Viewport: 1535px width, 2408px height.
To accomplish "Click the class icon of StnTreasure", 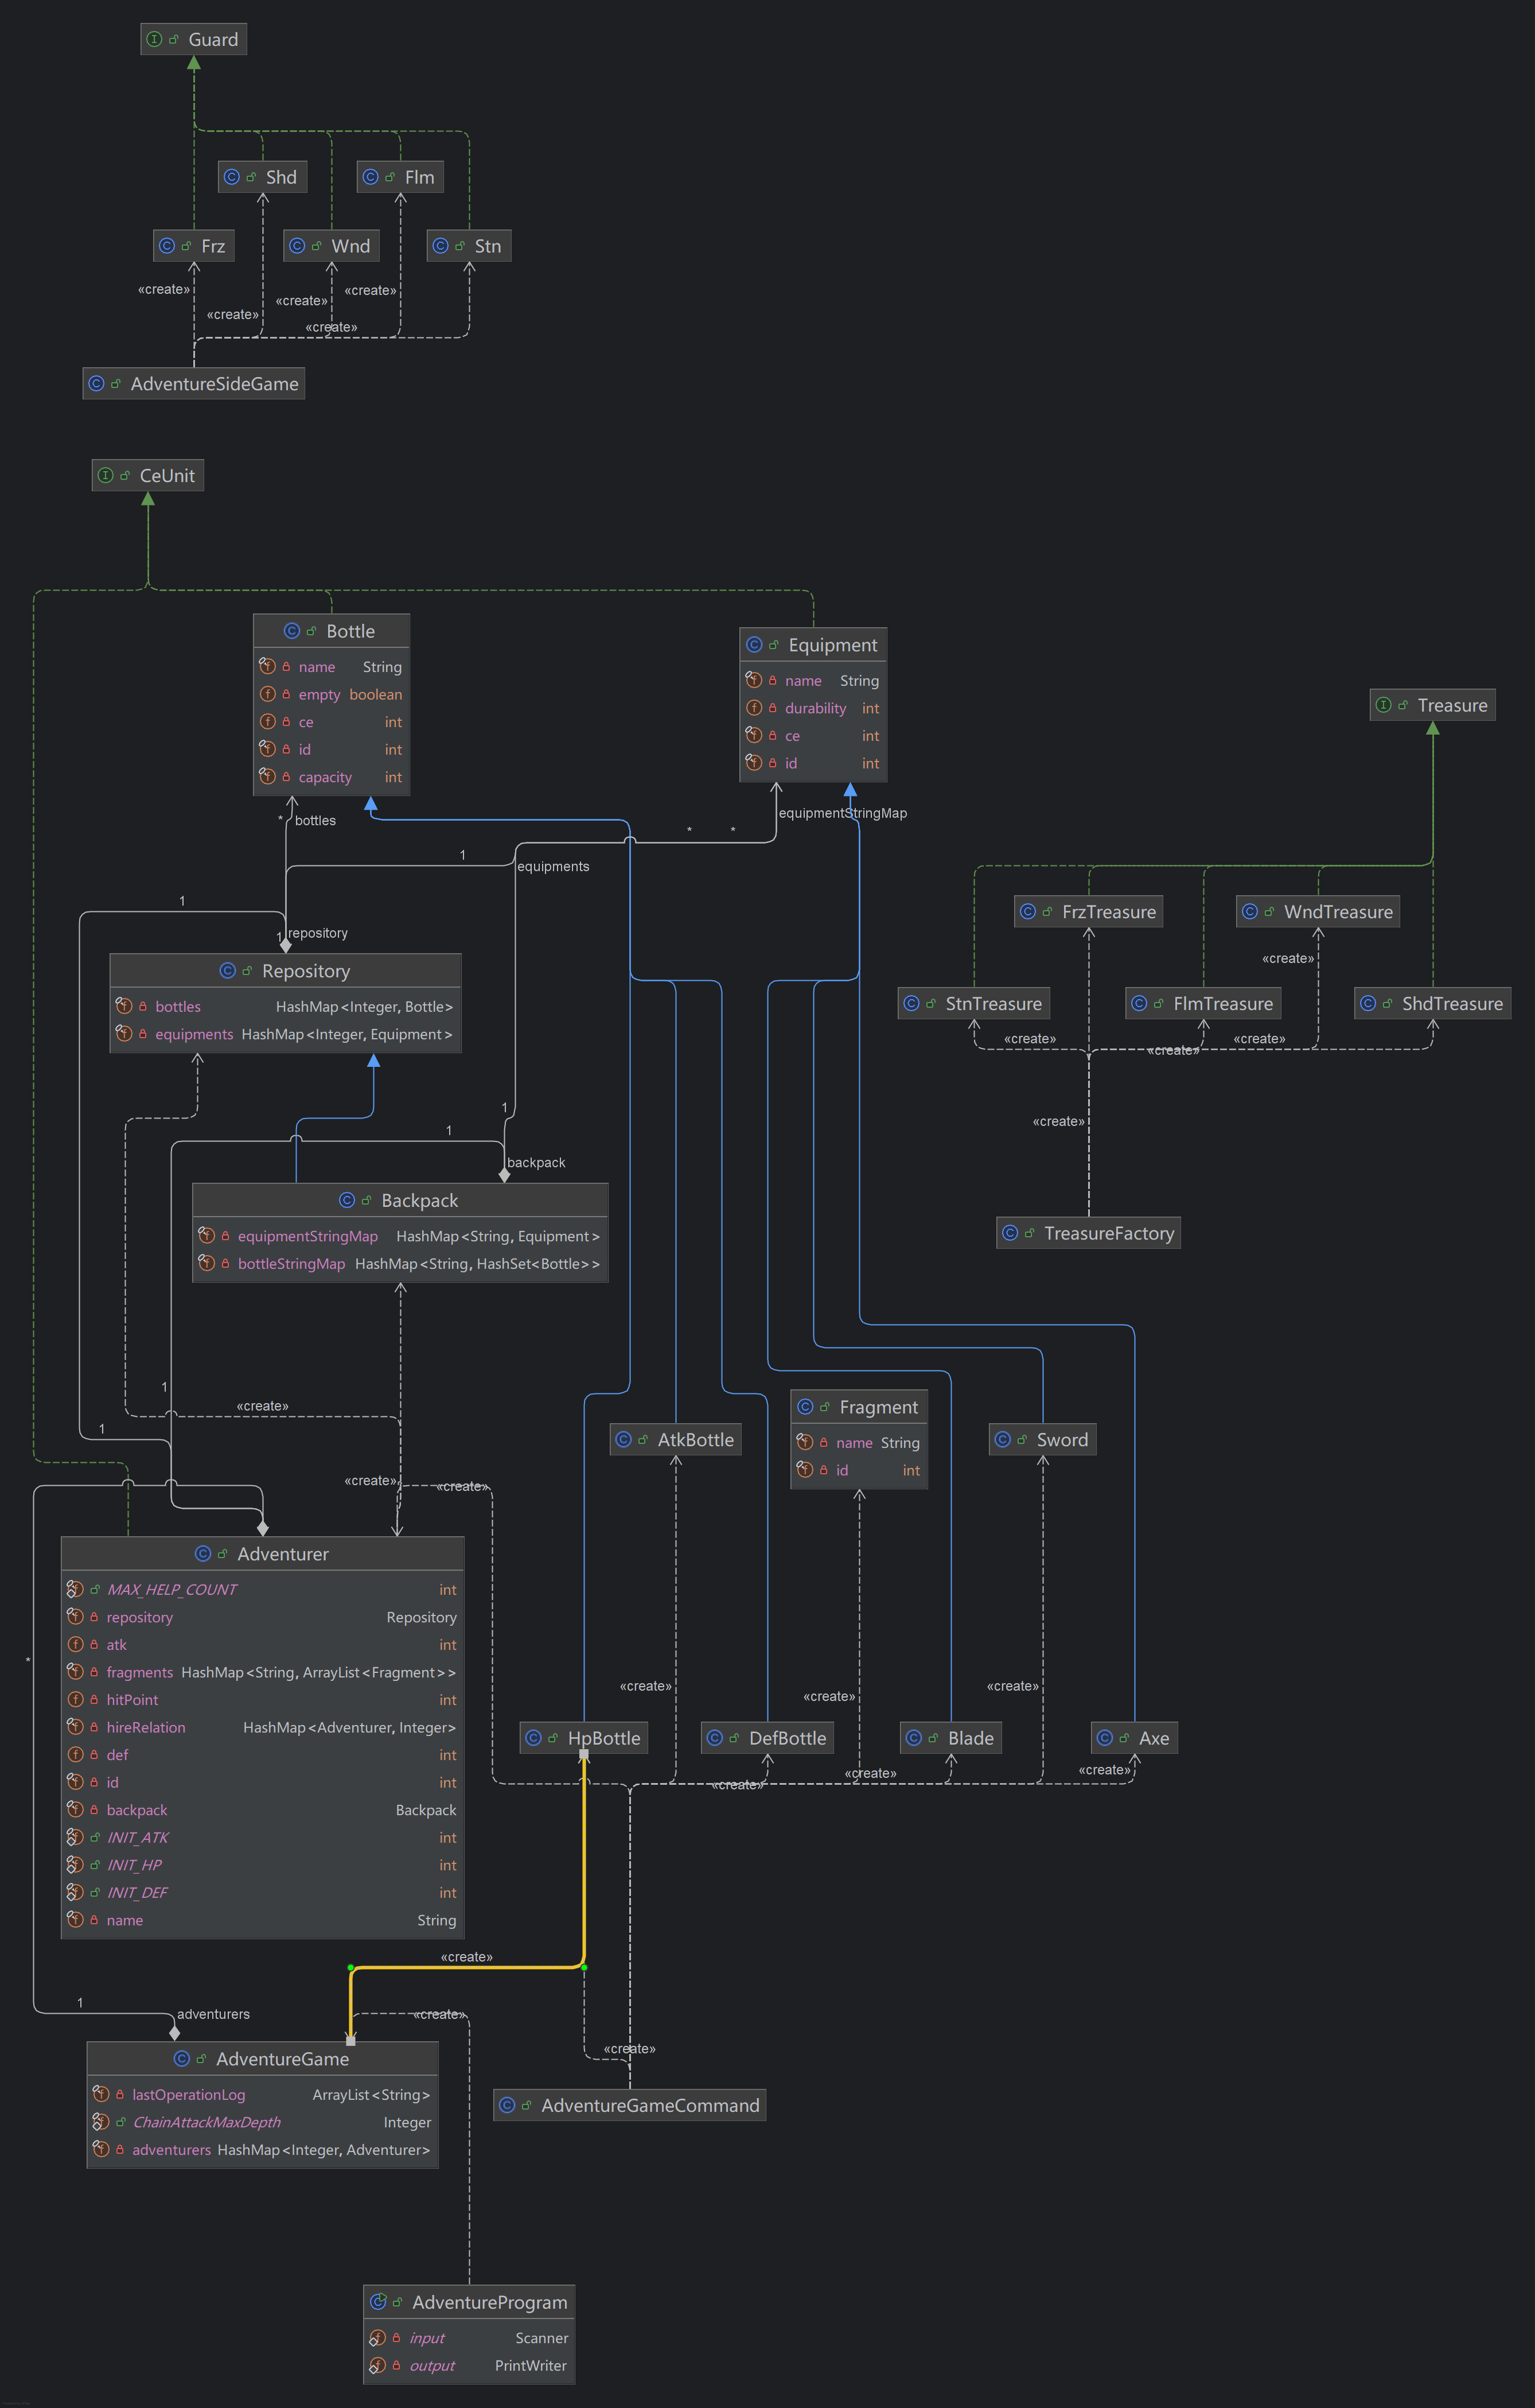I will [911, 1003].
